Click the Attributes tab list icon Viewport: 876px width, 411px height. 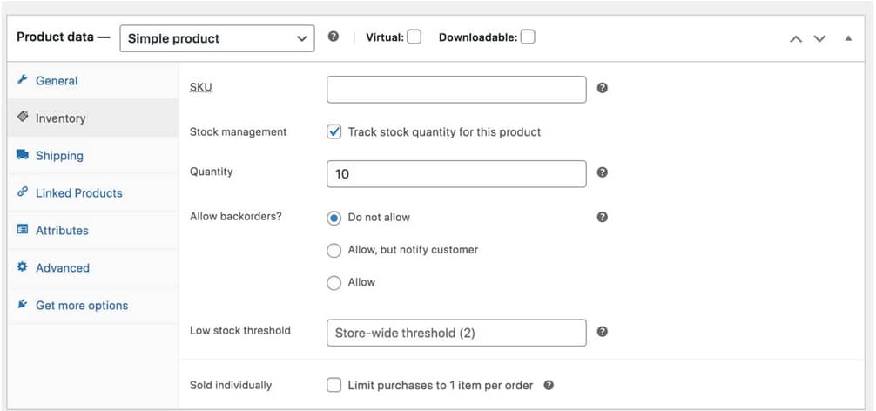tap(23, 229)
